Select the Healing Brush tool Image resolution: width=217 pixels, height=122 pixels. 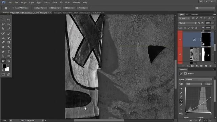point(3,33)
